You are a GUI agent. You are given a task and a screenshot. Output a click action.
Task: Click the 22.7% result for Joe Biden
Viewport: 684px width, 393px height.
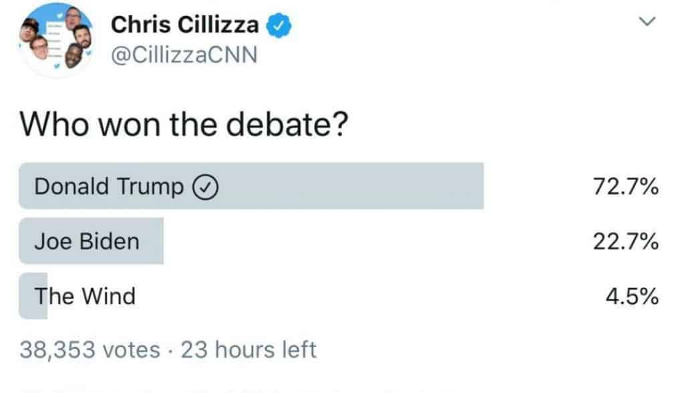pyautogui.click(x=626, y=241)
